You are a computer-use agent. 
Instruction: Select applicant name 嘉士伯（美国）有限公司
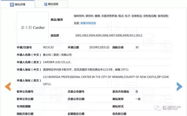click(57, 55)
